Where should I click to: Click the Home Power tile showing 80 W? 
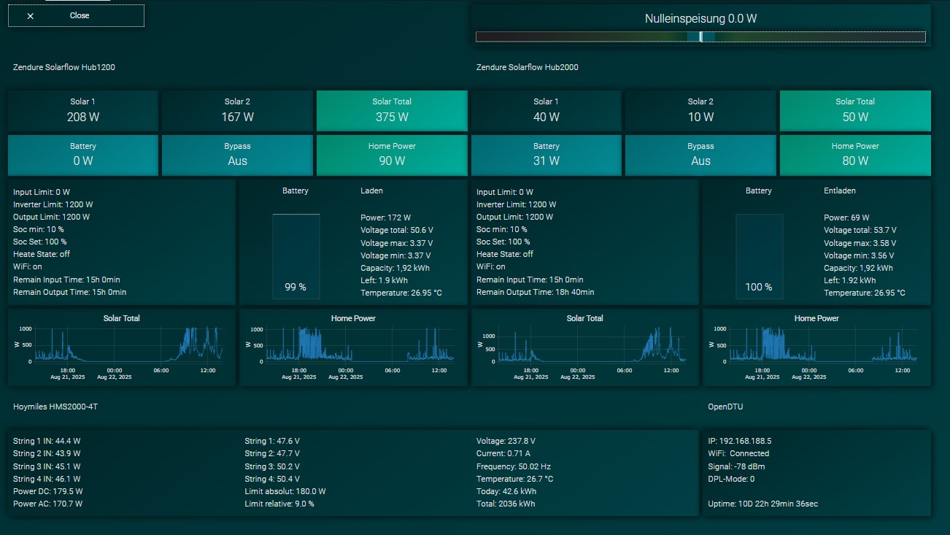coord(855,155)
